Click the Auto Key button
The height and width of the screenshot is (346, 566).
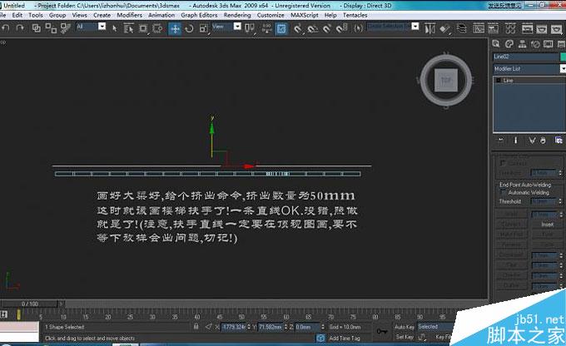click(405, 327)
